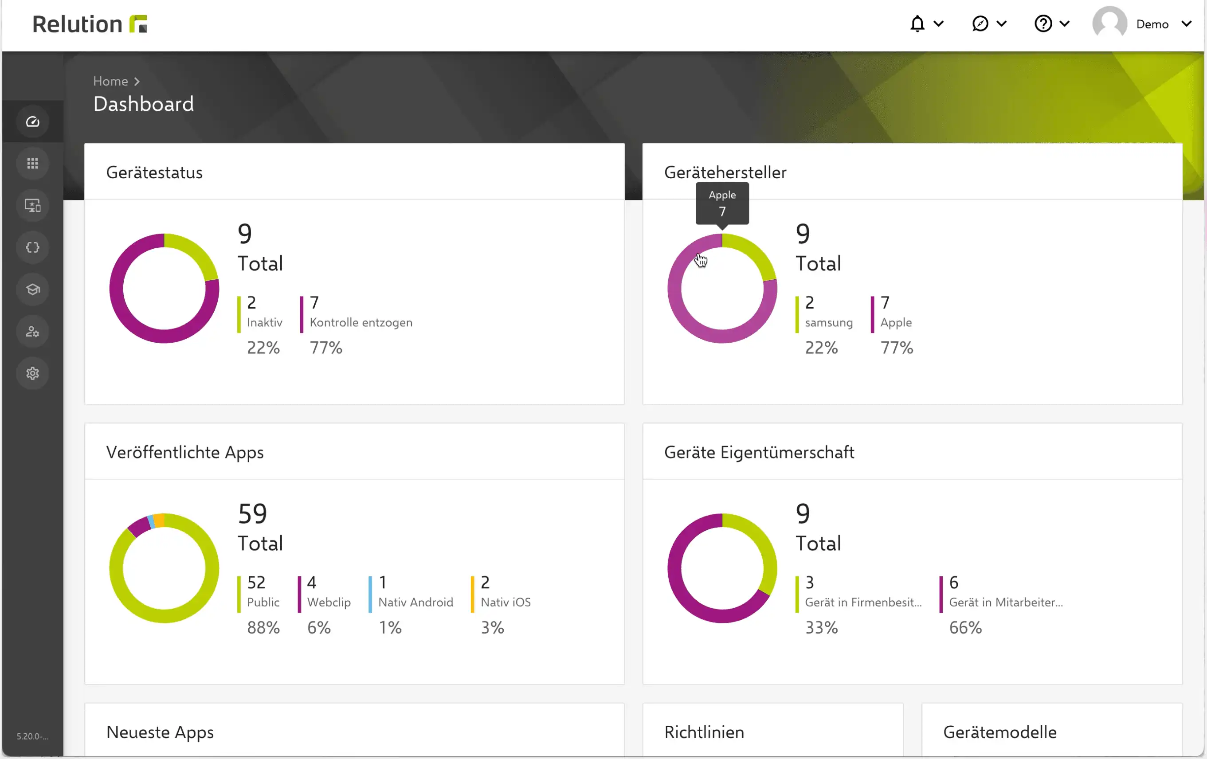Click the Geräte Eigentümerschaft donut chart
Image resolution: width=1207 pixels, height=759 pixels.
(x=722, y=568)
